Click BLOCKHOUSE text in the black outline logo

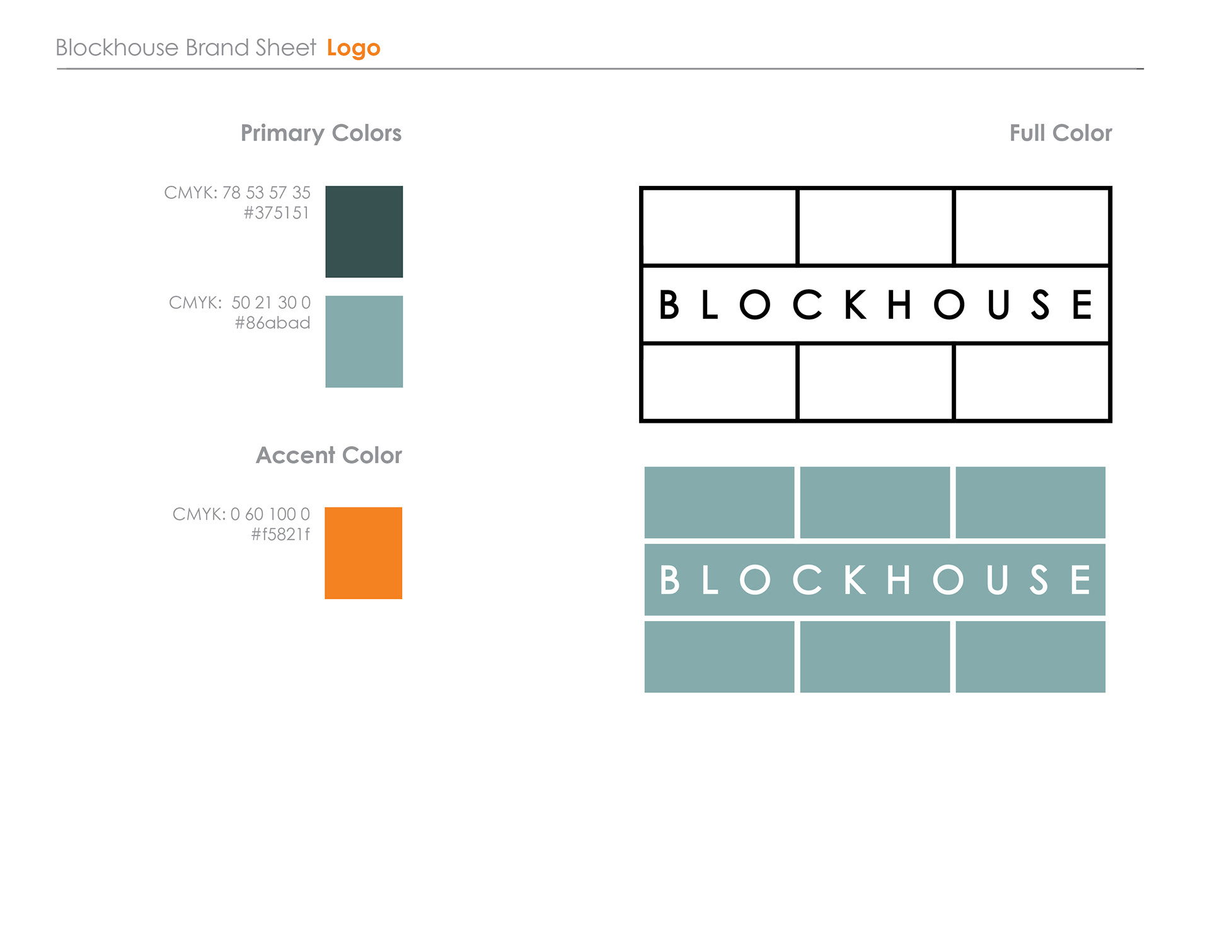(x=875, y=305)
